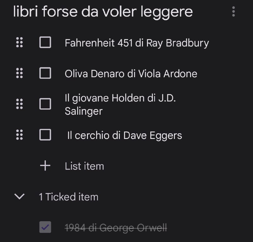Tick the Il giovane Holden checkbox
This screenshot has width=253, height=242.
click(45, 104)
